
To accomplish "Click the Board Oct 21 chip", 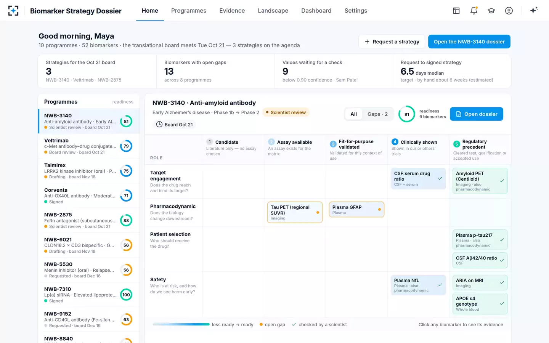I will pyautogui.click(x=175, y=125).
